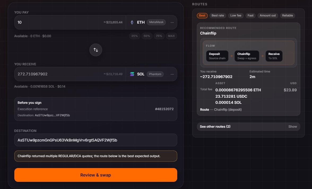Select the Low fee route filter
This screenshot has height=189, width=312.
point(236,16)
